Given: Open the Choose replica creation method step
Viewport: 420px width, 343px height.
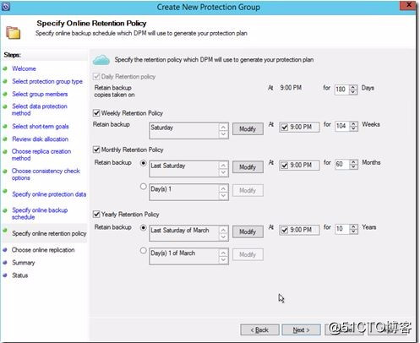Looking at the screenshot, I should [x=41, y=155].
